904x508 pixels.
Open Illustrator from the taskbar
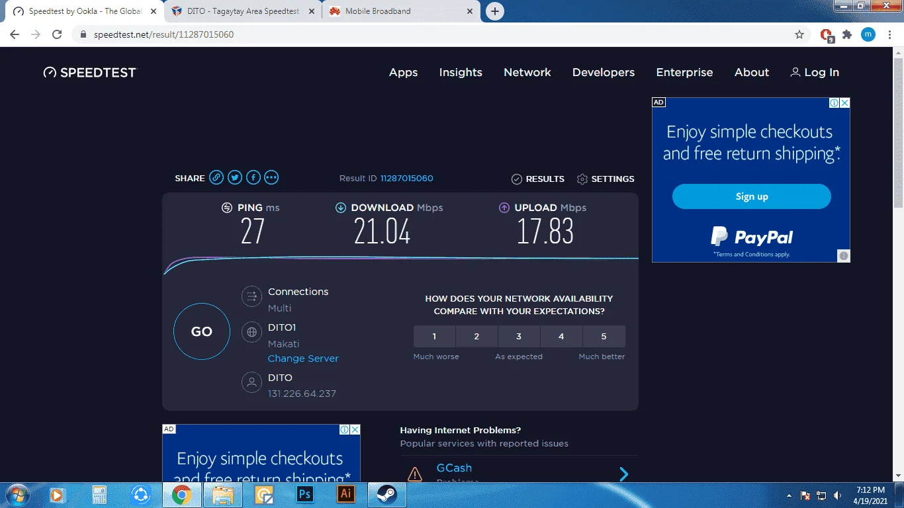(x=345, y=494)
